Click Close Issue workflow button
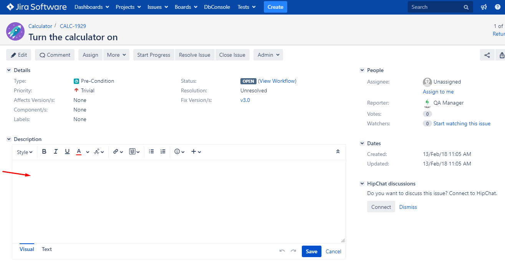 pos(232,55)
